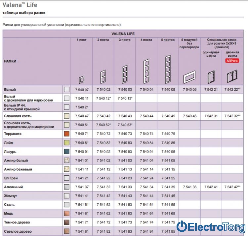Click the red АПР 2016 badge
The height and width of the screenshot is (236, 248).
pos(232,61)
